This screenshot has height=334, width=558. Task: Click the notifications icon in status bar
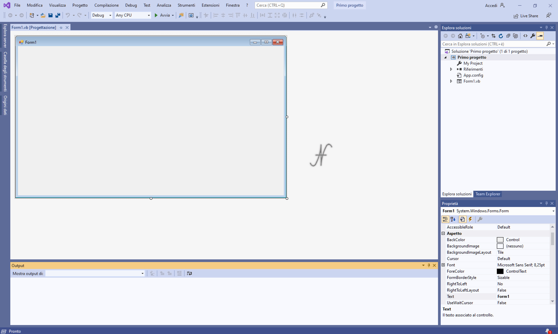click(x=548, y=331)
